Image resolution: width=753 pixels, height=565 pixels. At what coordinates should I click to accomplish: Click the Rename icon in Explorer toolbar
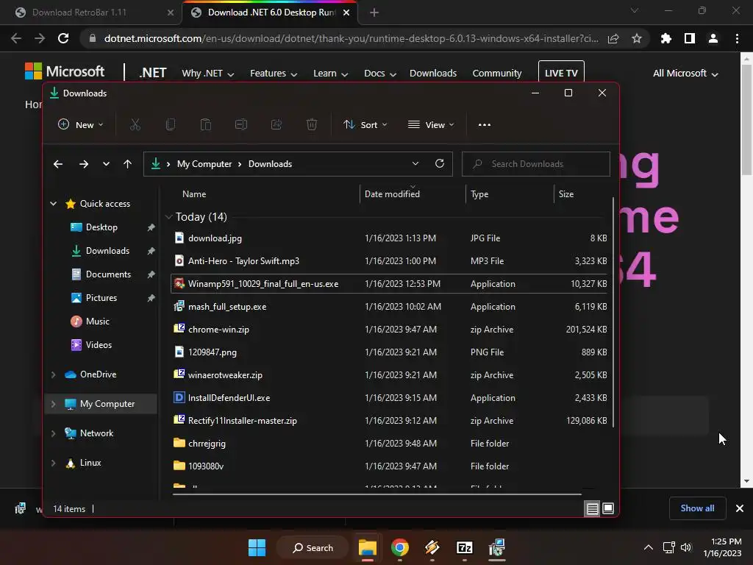[x=241, y=125]
